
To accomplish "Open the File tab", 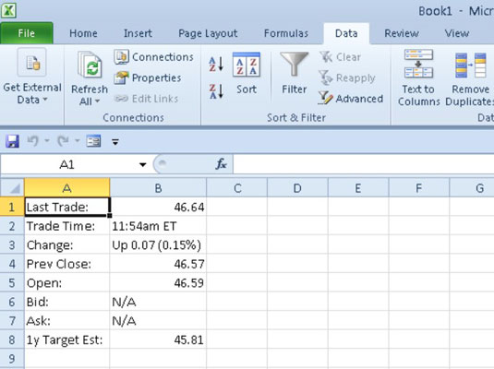I will [x=27, y=33].
